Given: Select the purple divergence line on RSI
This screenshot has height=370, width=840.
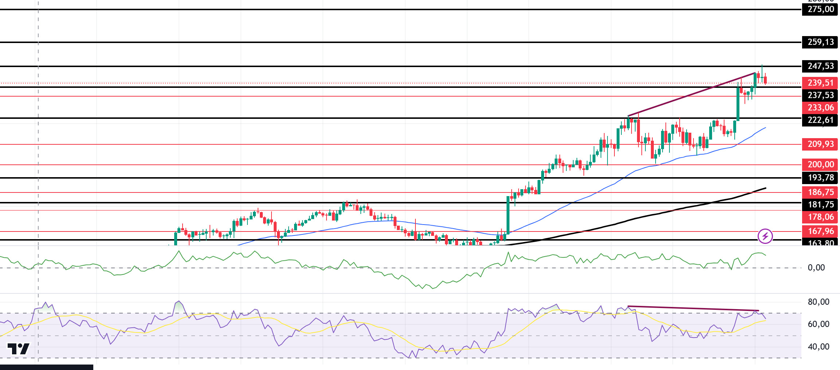Looking at the screenshot, I should [693, 308].
